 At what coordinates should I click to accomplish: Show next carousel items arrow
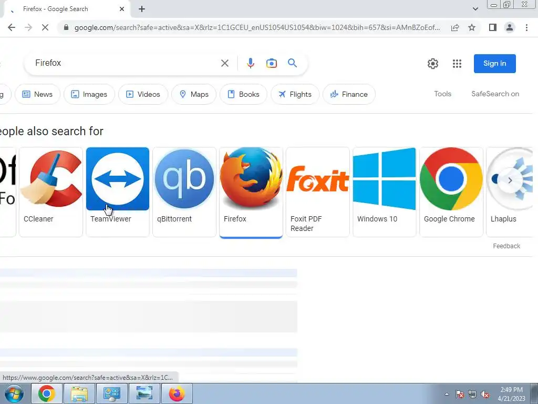pyautogui.click(x=510, y=180)
